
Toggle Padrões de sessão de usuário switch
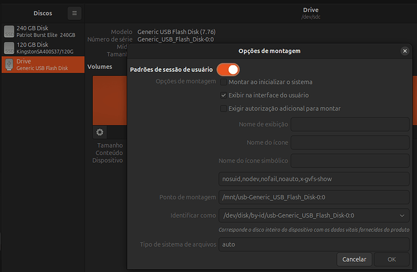228,69
